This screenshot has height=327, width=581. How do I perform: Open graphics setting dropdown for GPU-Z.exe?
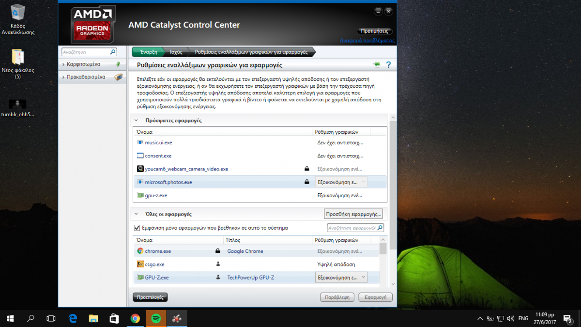click(341, 278)
